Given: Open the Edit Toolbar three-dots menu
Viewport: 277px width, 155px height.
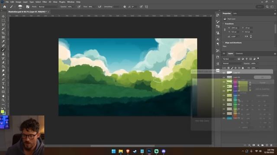Looking at the screenshot, I should point(3,104).
